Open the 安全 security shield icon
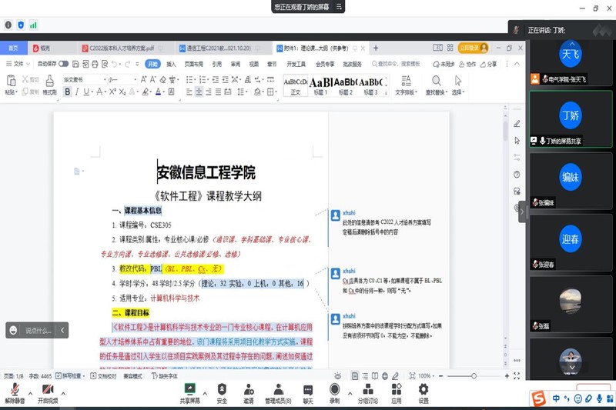This screenshot has height=410, width=616. [x=222, y=389]
